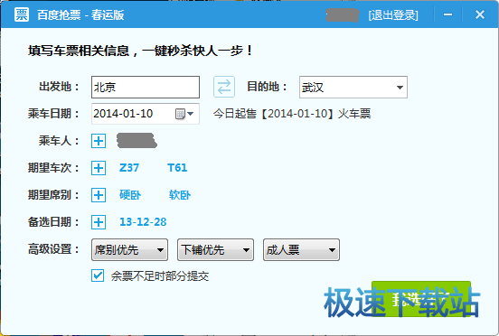Viewport: 499px width, 336px height.
Task: Click the 硬卧 seat type
Action: coord(130,195)
